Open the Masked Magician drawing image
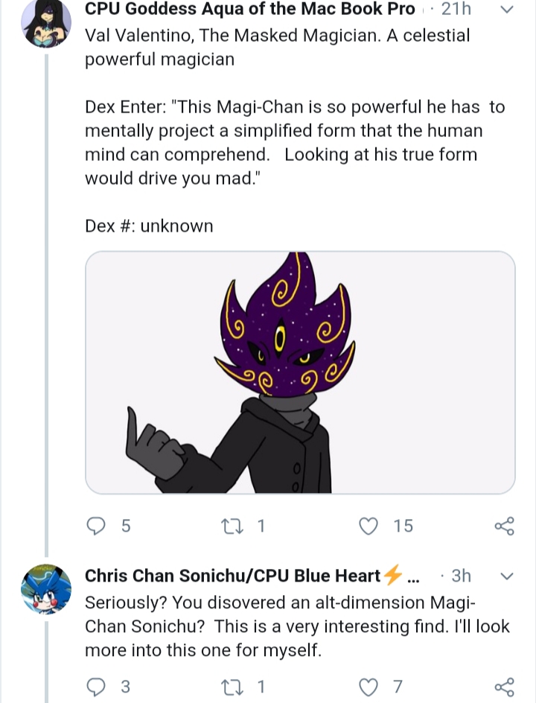The width and height of the screenshot is (536, 703). click(300, 372)
